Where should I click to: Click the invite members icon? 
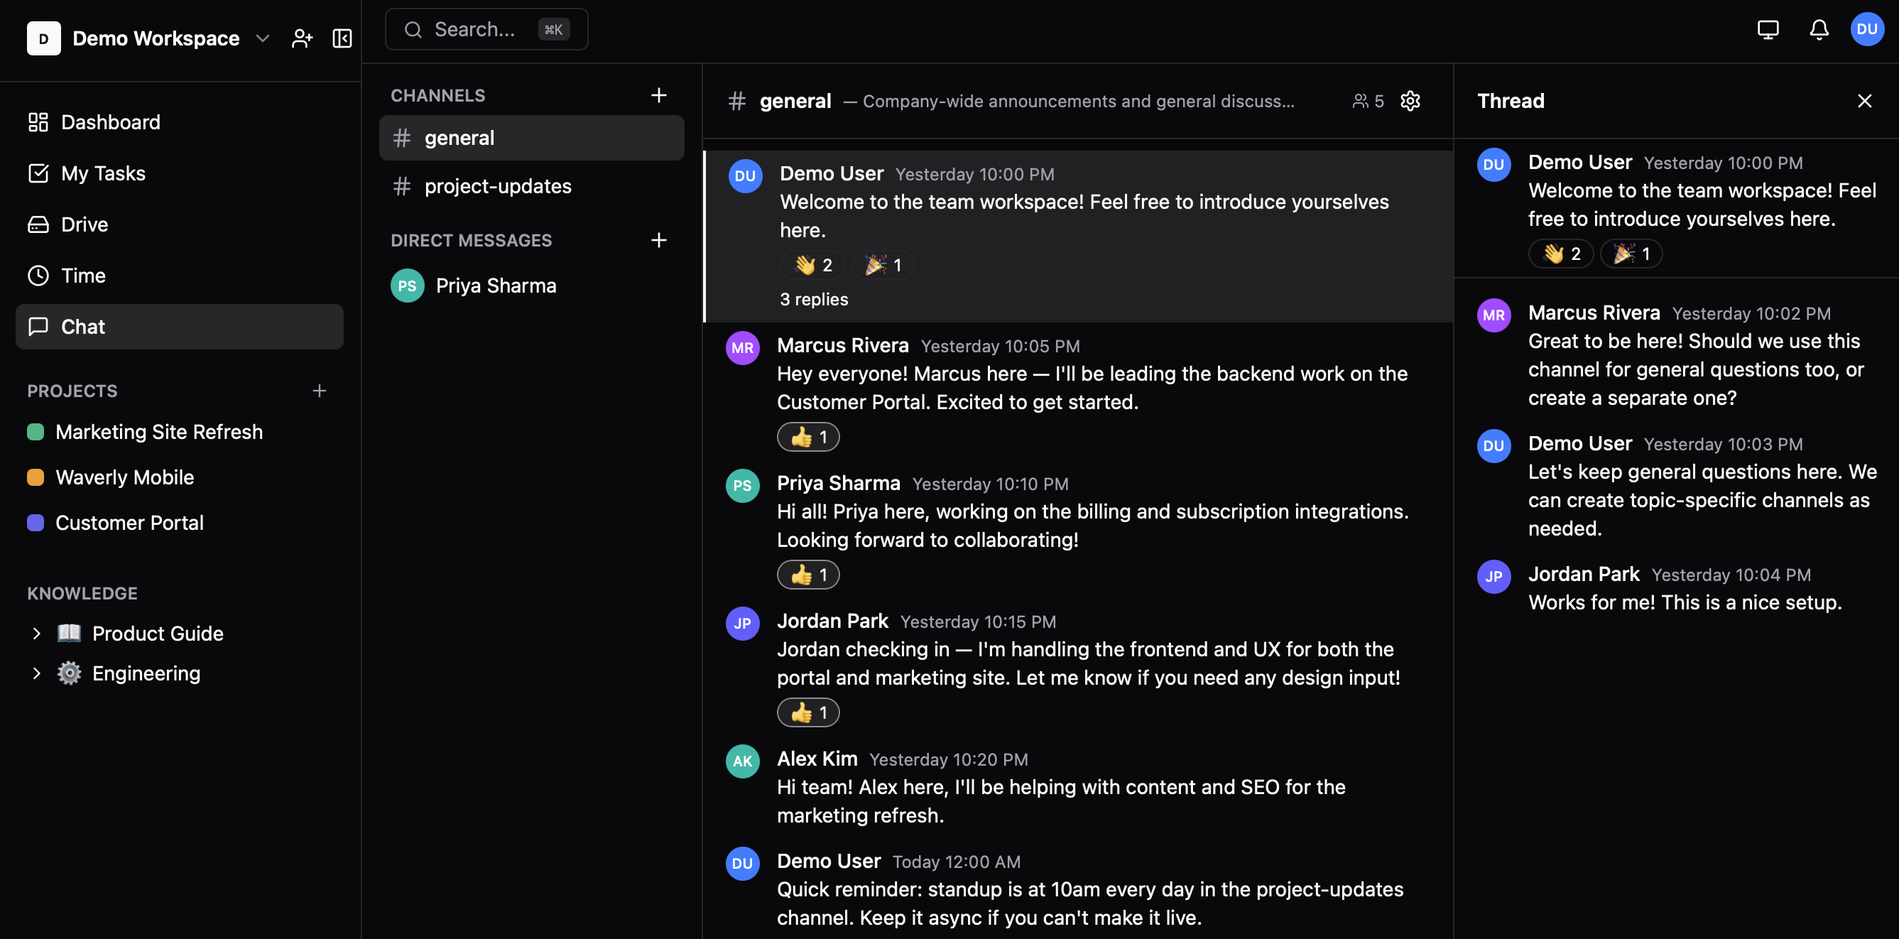(302, 38)
